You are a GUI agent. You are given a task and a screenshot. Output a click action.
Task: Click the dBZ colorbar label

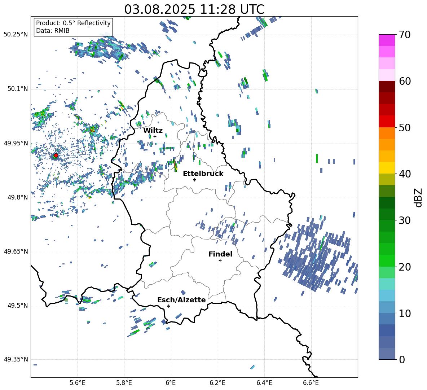coord(419,197)
